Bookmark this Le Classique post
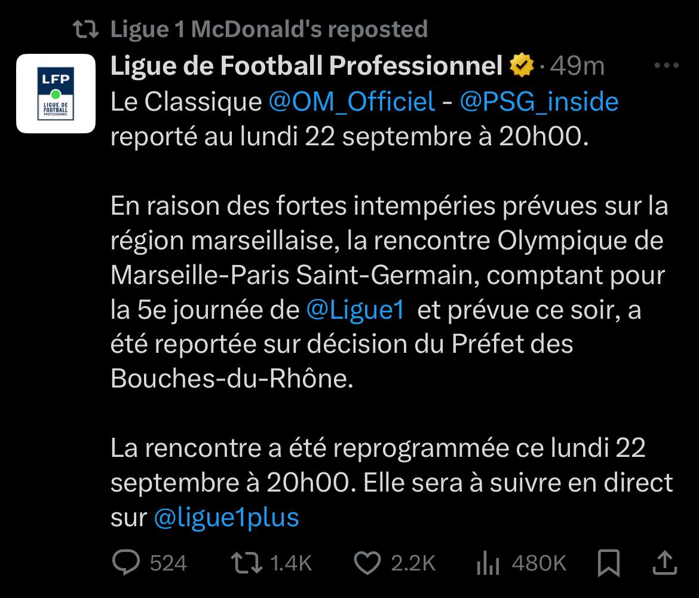The width and height of the screenshot is (699, 598). pyautogui.click(x=608, y=562)
